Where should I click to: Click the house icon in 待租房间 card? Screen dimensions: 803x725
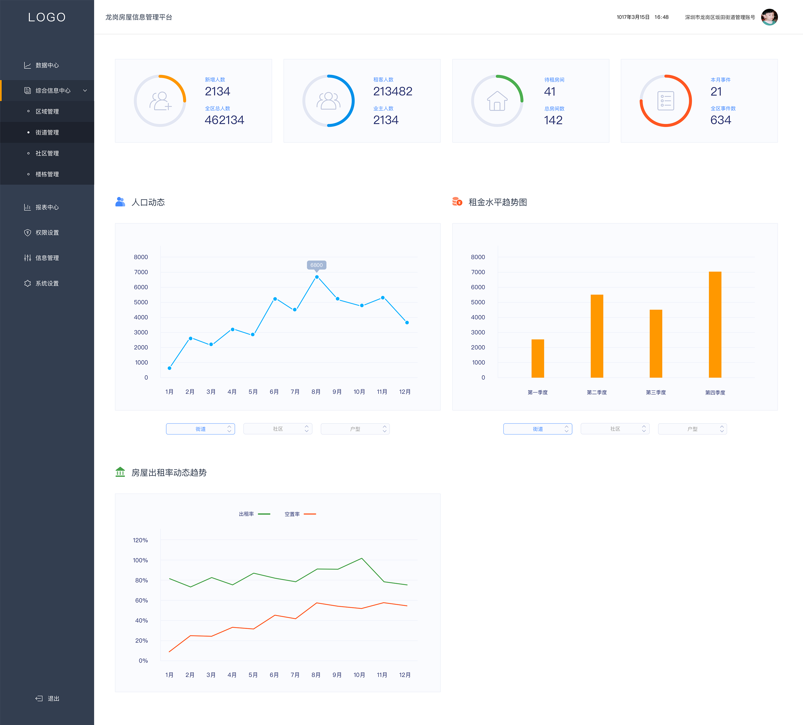497,101
